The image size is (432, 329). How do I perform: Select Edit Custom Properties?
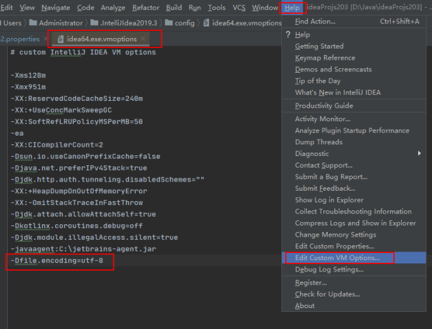[354, 246]
